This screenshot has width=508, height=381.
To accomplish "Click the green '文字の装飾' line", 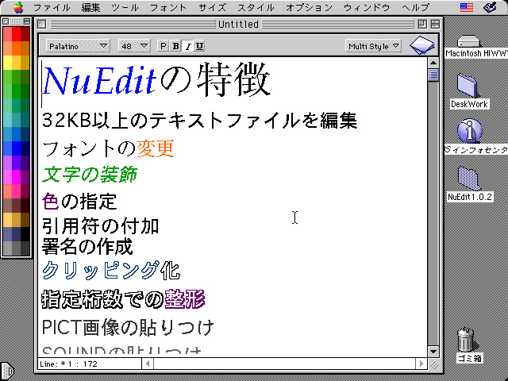I will pyautogui.click(x=90, y=175).
